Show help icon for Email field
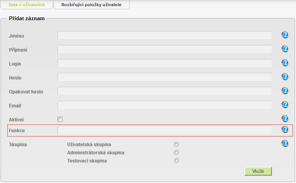Viewport: 296px width, 183px height. click(x=285, y=105)
